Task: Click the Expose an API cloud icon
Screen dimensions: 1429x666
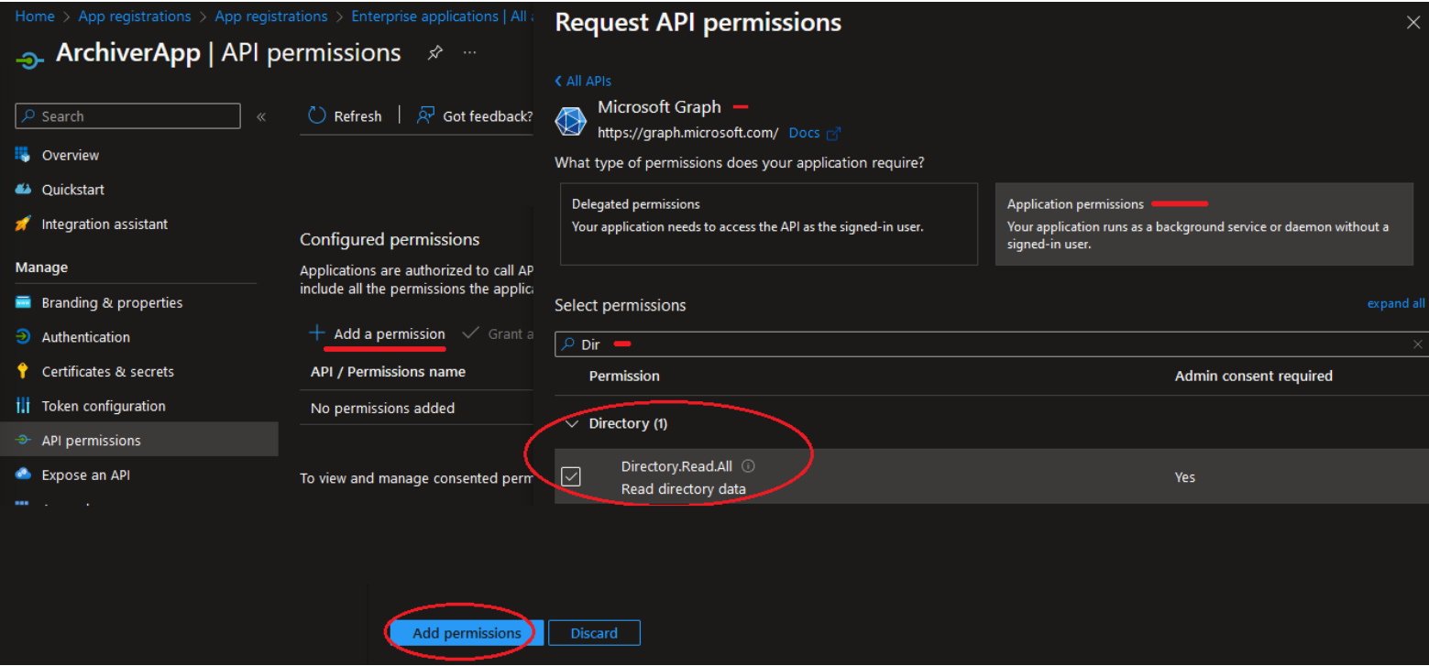Action: (23, 475)
